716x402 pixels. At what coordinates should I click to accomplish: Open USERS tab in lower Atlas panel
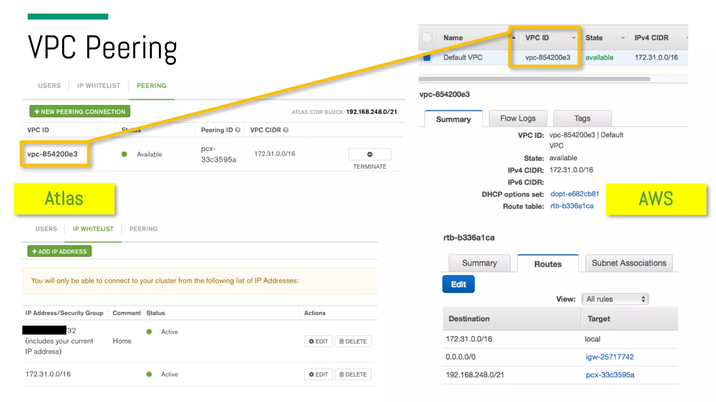coord(46,229)
